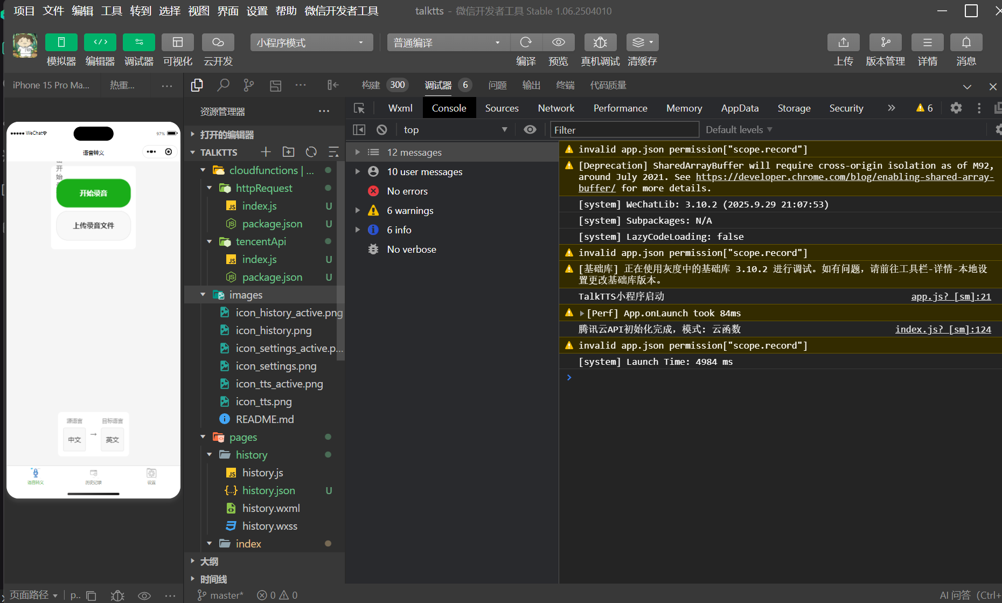The height and width of the screenshot is (603, 1002).
Task: Collapse the sidebar with the arrow icon
Action: [333, 85]
